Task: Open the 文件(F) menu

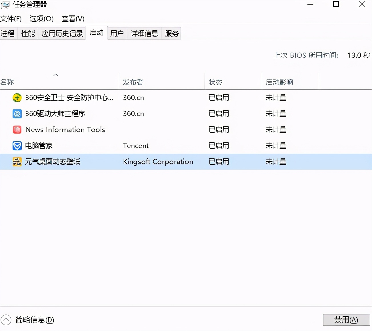Action: [x=11, y=19]
